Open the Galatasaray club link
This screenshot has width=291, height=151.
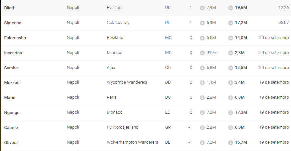click(x=118, y=23)
